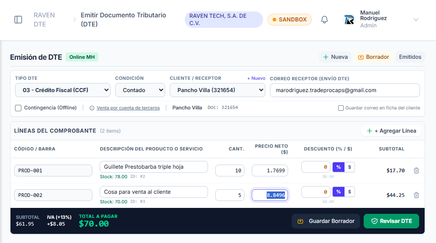The width and height of the screenshot is (436, 243).
Task: Click the Online MH status badge
Action: [82, 57]
